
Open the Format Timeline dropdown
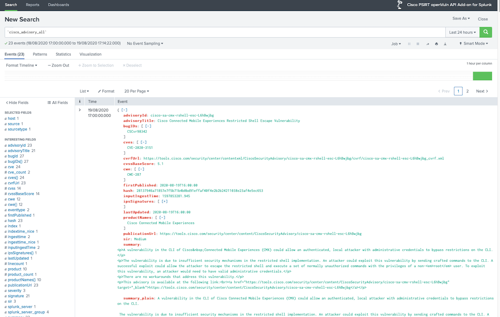(22, 65)
